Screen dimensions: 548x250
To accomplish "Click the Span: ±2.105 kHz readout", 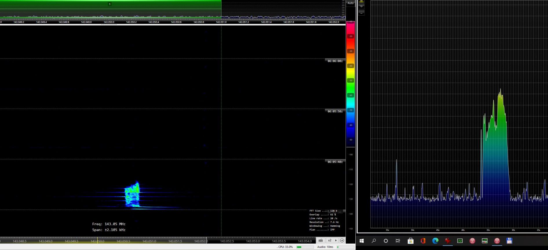I will [x=109, y=230].
